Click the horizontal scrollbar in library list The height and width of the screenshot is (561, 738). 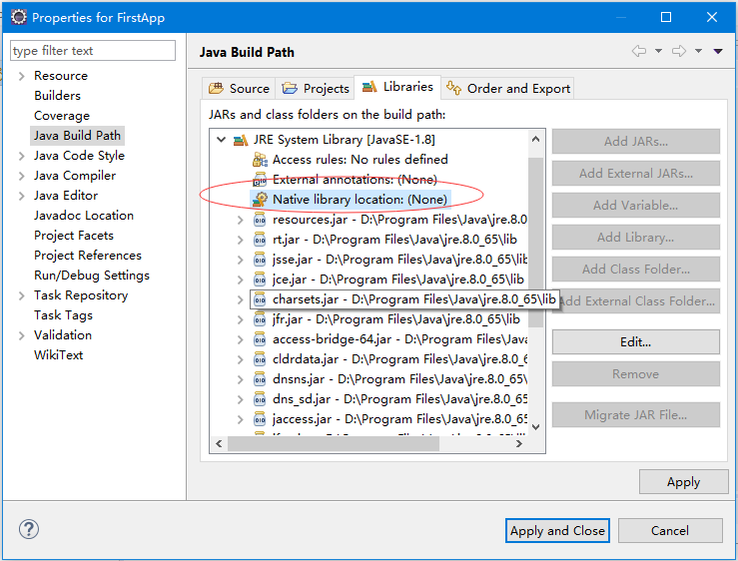(334, 443)
